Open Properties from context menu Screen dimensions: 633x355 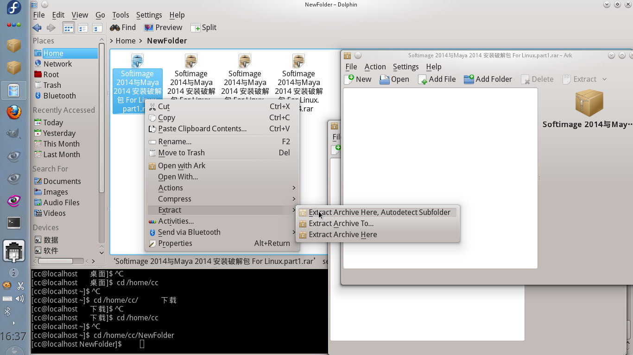point(222,243)
